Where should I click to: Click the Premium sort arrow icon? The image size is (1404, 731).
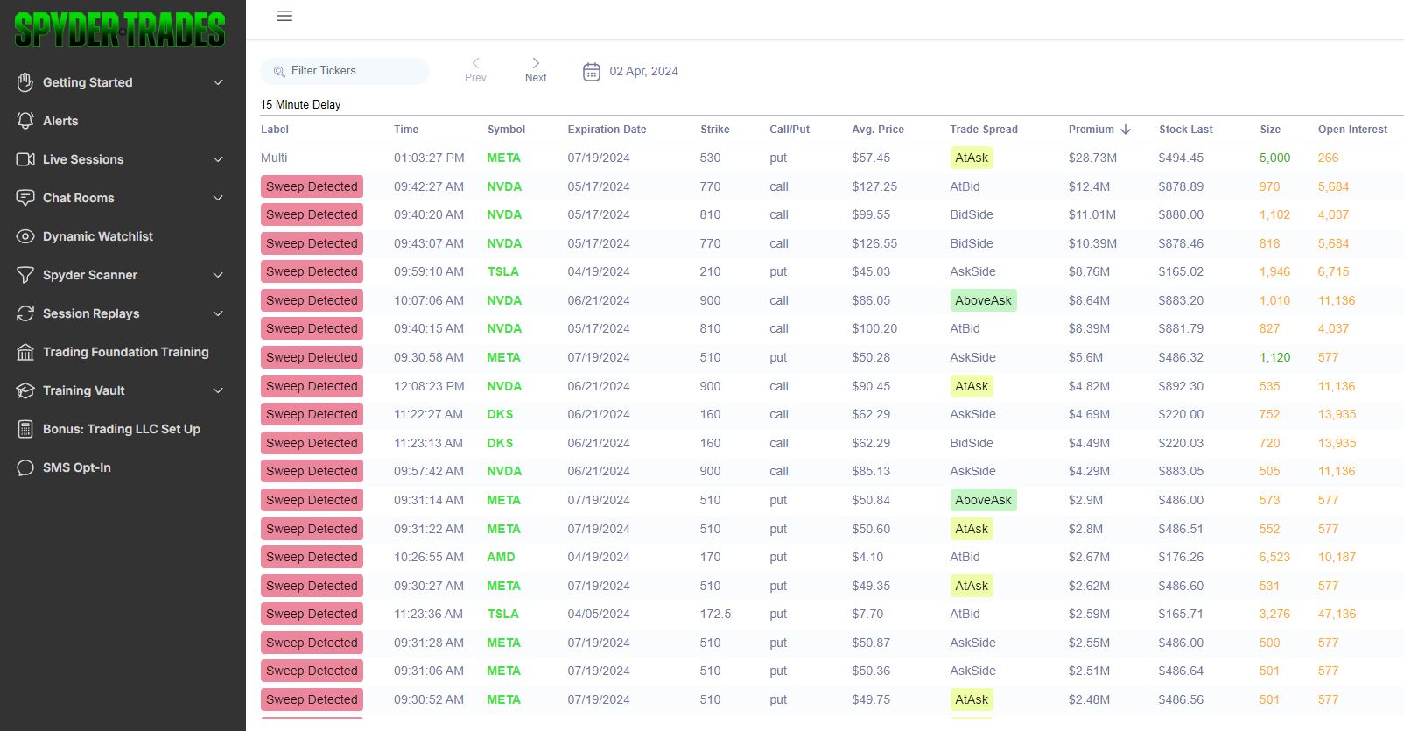1126,129
